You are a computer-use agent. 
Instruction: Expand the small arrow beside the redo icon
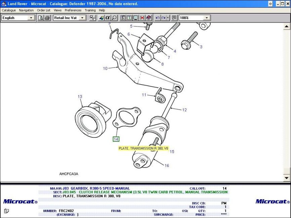click(x=168, y=18)
